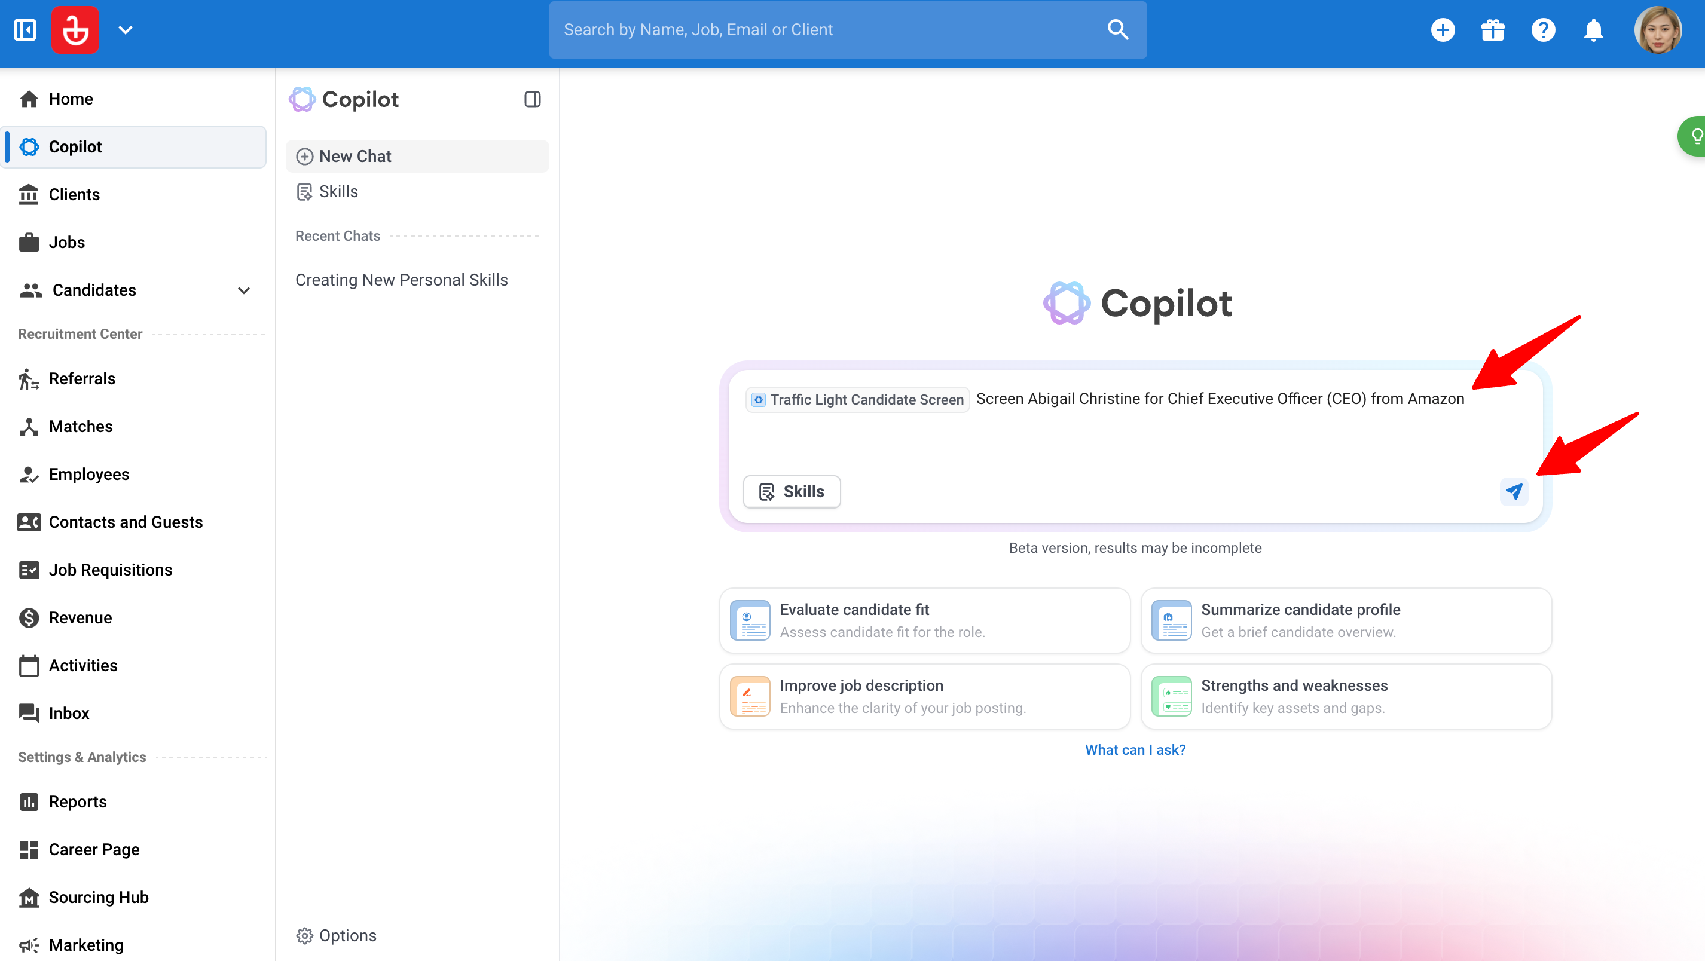Start a New Chat in Copilot
The width and height of the screenshot is (1705, 961).
coord(417,156)
